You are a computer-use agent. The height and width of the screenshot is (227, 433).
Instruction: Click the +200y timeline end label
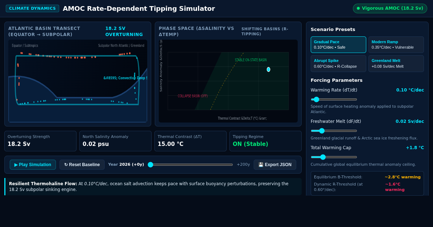point(243,165)
